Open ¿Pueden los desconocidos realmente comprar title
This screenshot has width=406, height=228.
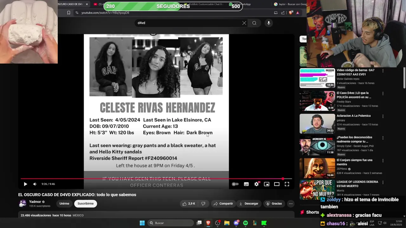point(355,139)
